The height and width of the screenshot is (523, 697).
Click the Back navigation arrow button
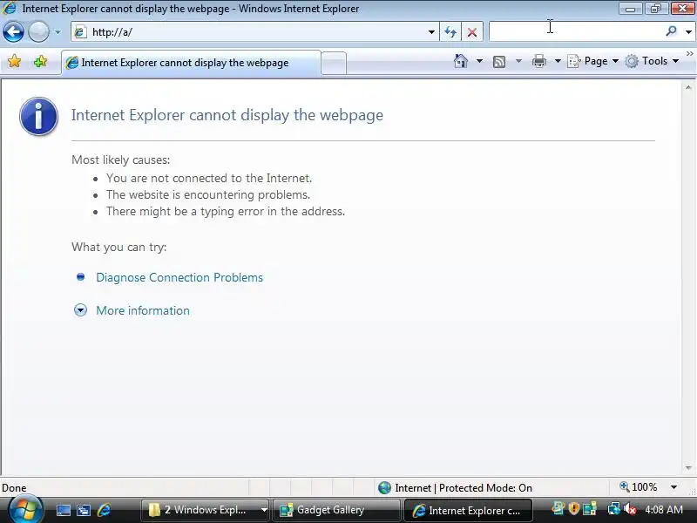[x=13, y=32]
